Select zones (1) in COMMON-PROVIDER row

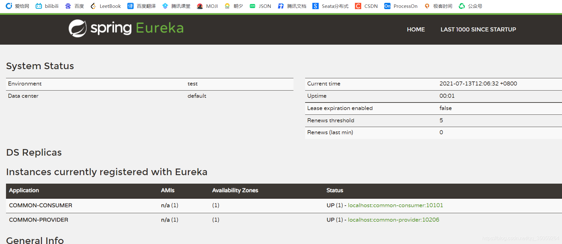(216, 220)
